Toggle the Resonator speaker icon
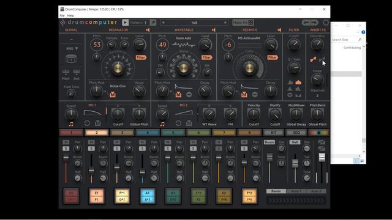The height and width of the screenshot is (220, 392). click(148, 30)
